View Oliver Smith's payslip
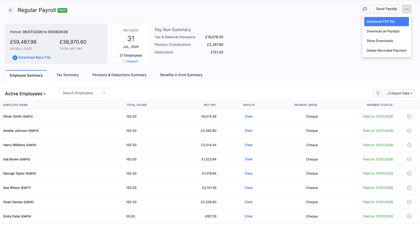 pos(248,116)
